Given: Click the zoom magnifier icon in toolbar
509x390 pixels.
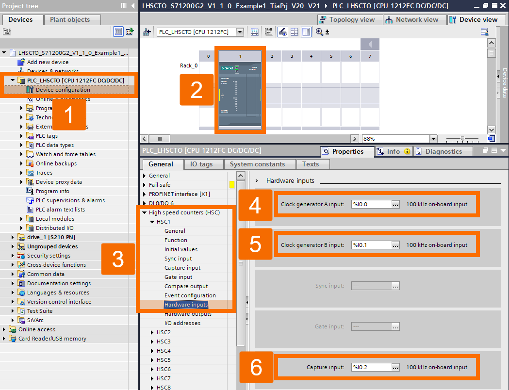Looking at the screenshot, I should coord(319,32).
